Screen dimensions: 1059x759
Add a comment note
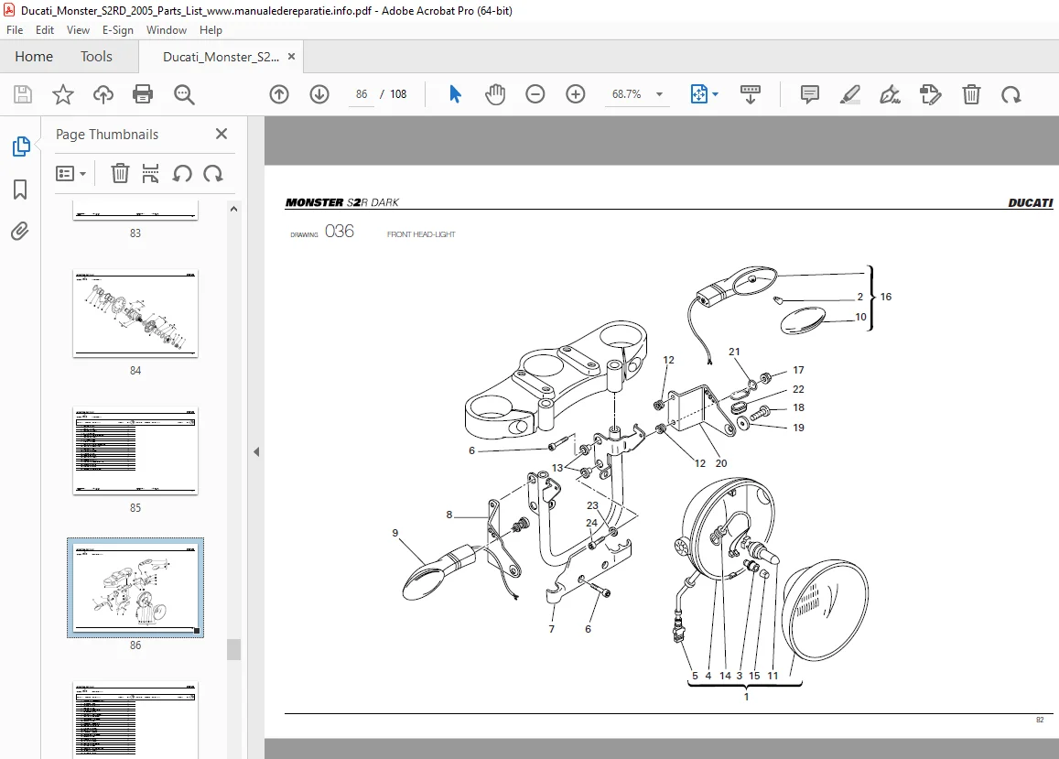point(809,94)
